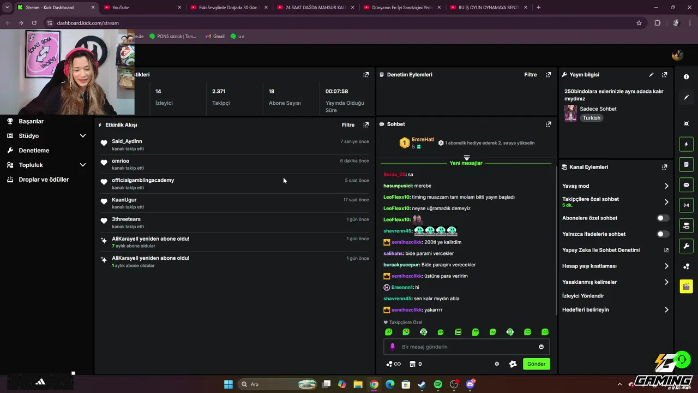Screen dimensions: 698x393
Task: Enable Yalnızca ifadelerle sohbet toggle
Action: tap(663, 234)
